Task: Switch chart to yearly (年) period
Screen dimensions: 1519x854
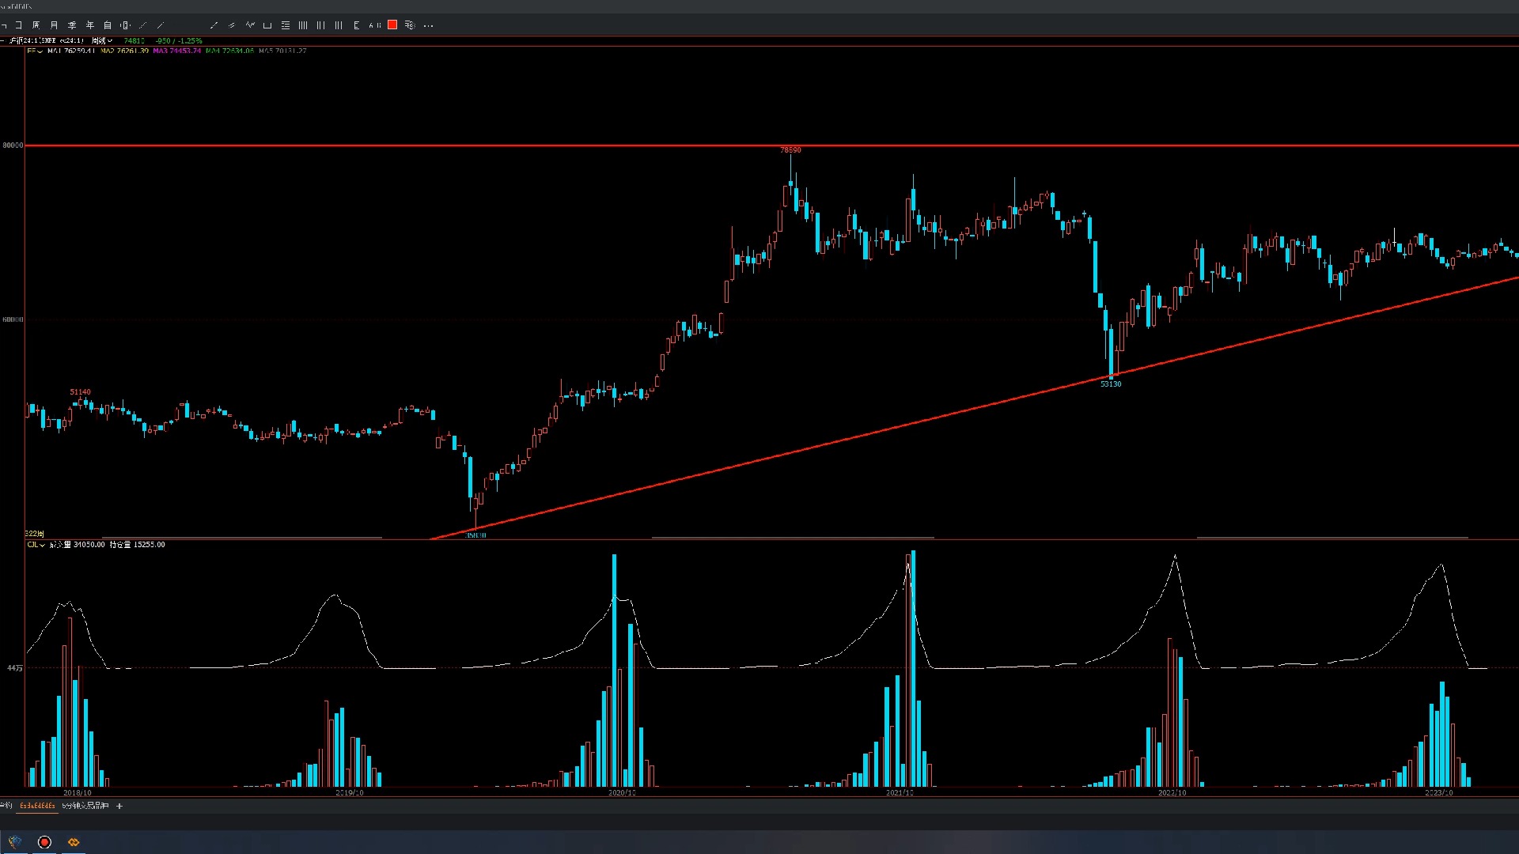Action: pyautogui.click(x=89, y=25)
